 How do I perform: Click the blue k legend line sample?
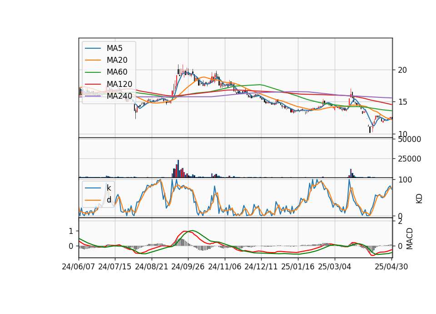coord(93,188)
